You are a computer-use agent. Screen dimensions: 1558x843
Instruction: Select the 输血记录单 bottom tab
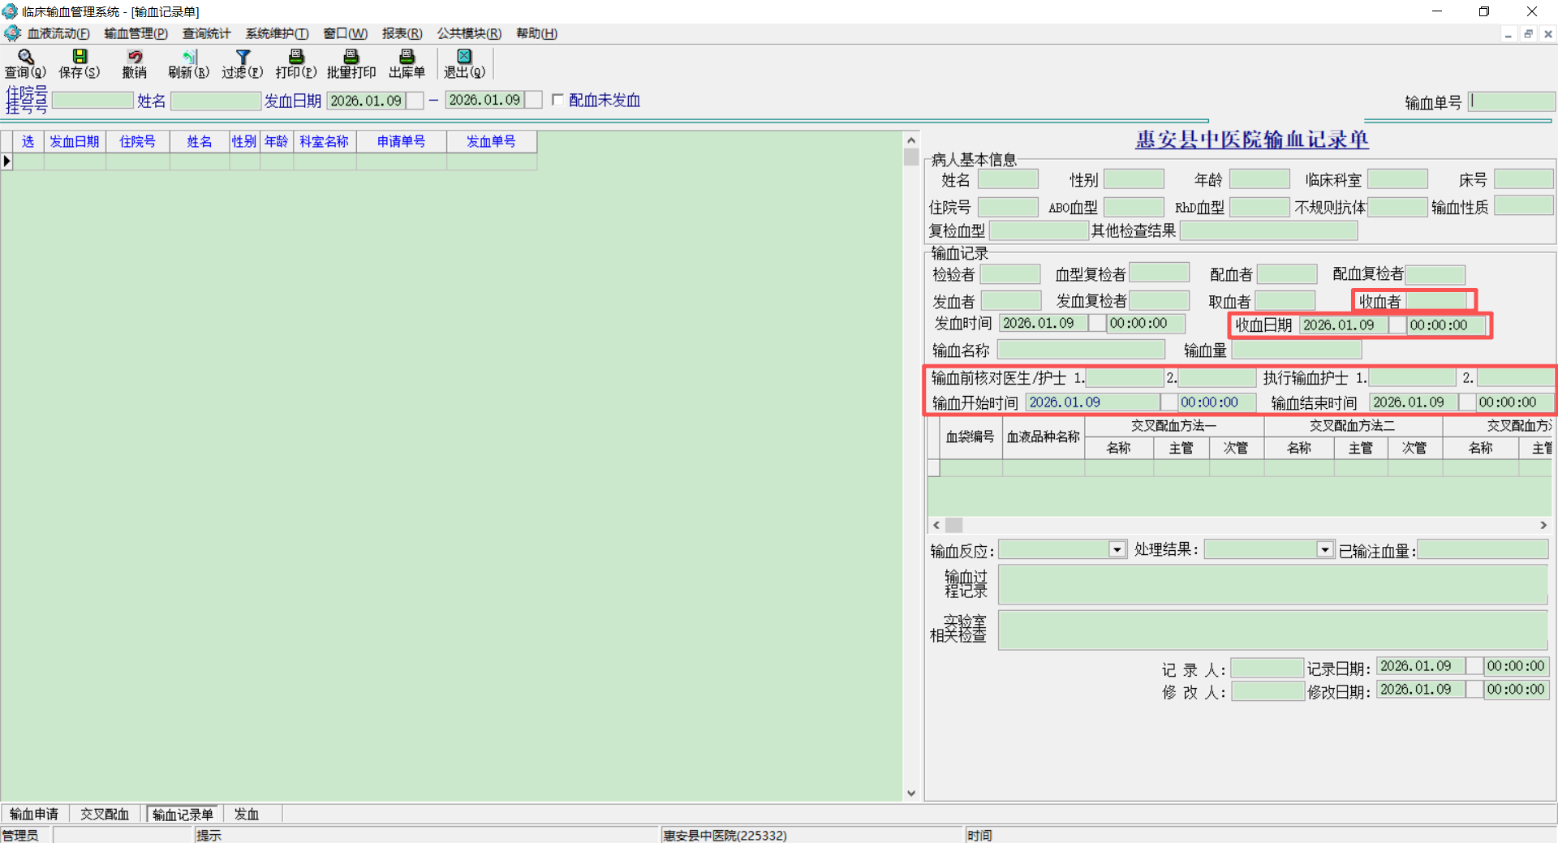tap(183, 814)
